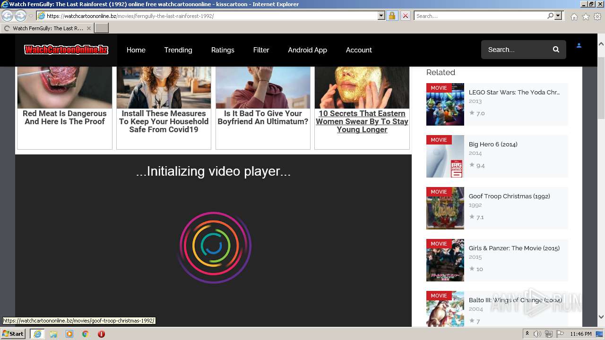605x340 pixels.
Task: Click the address bar URL field
Action: [207, 16]
